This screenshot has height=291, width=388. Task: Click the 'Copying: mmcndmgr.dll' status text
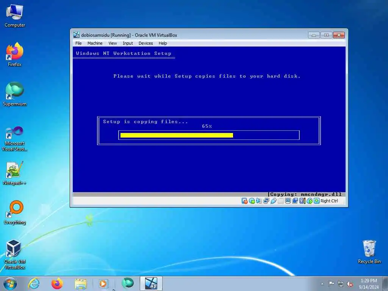point(306,194)
